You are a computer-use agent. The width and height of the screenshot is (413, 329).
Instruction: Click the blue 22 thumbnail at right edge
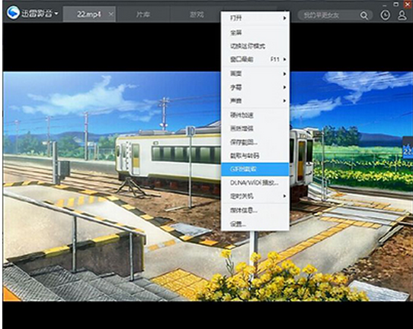(408, 148)
